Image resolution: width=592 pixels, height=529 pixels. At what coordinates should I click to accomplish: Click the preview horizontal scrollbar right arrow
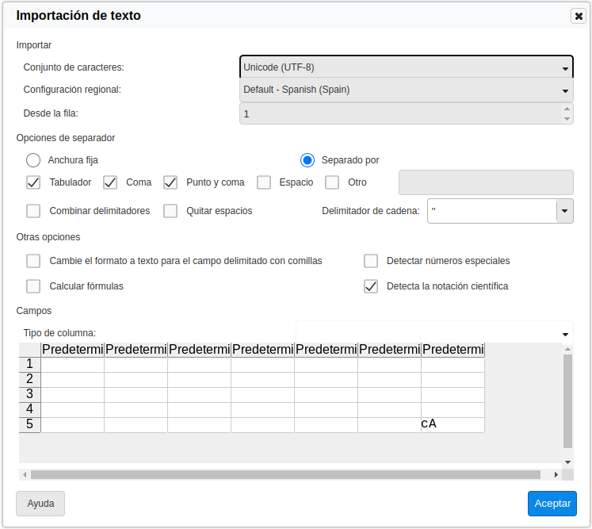coord(556,475)
